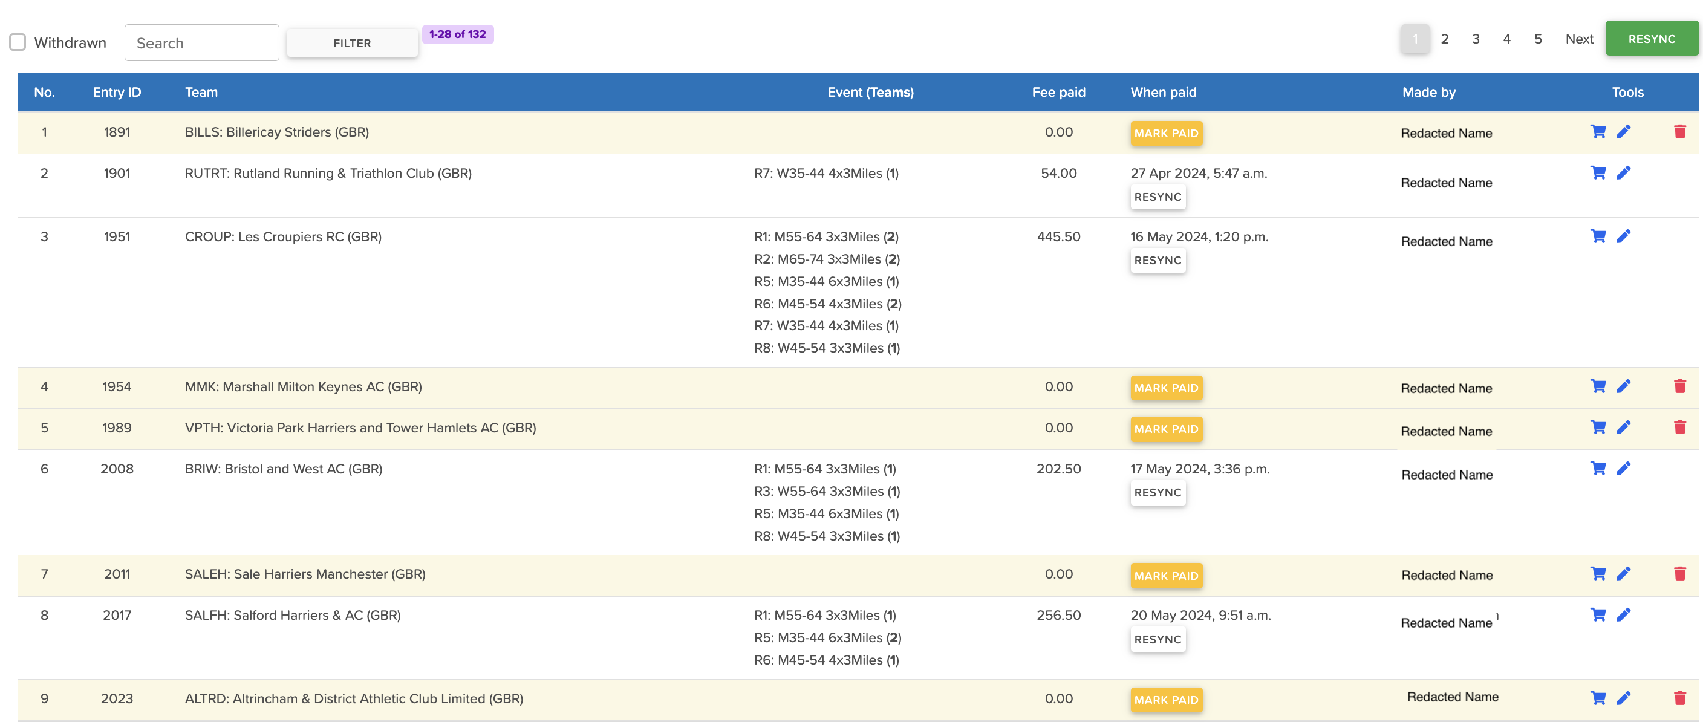Toggle the Withdrawn checkbox
This screenshot has width=1703, height=722.
point(18,42)
